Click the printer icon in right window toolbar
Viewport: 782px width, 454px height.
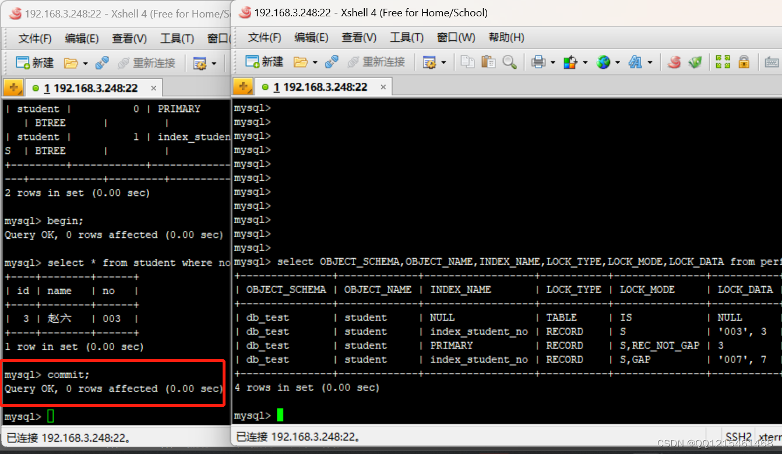tap(538, 62)
